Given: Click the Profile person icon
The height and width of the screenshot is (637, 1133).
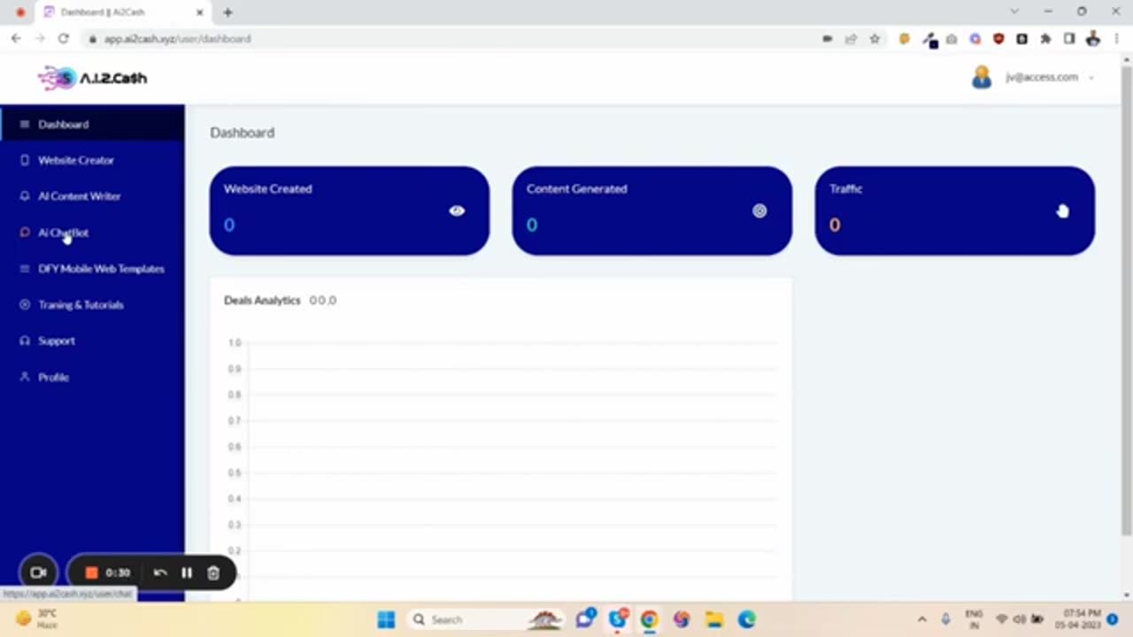Looking at the screenshot, I should [x=24, y=377].
